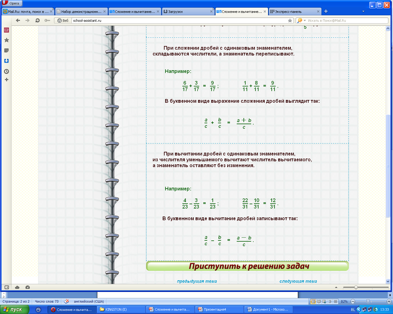Click the Opera Link cloud icon
Screen dimensions: 393x314
(17, 287)
